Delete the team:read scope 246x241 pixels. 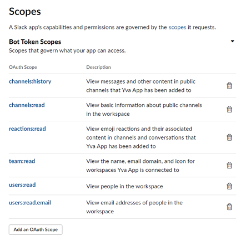click(x=229, y=165)
